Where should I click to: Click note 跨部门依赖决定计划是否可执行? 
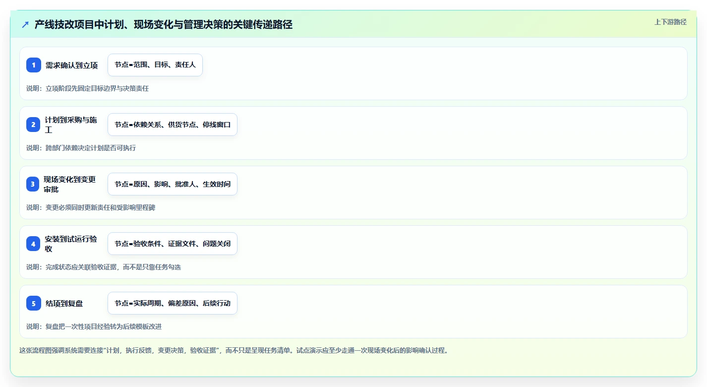coord(81,148)
